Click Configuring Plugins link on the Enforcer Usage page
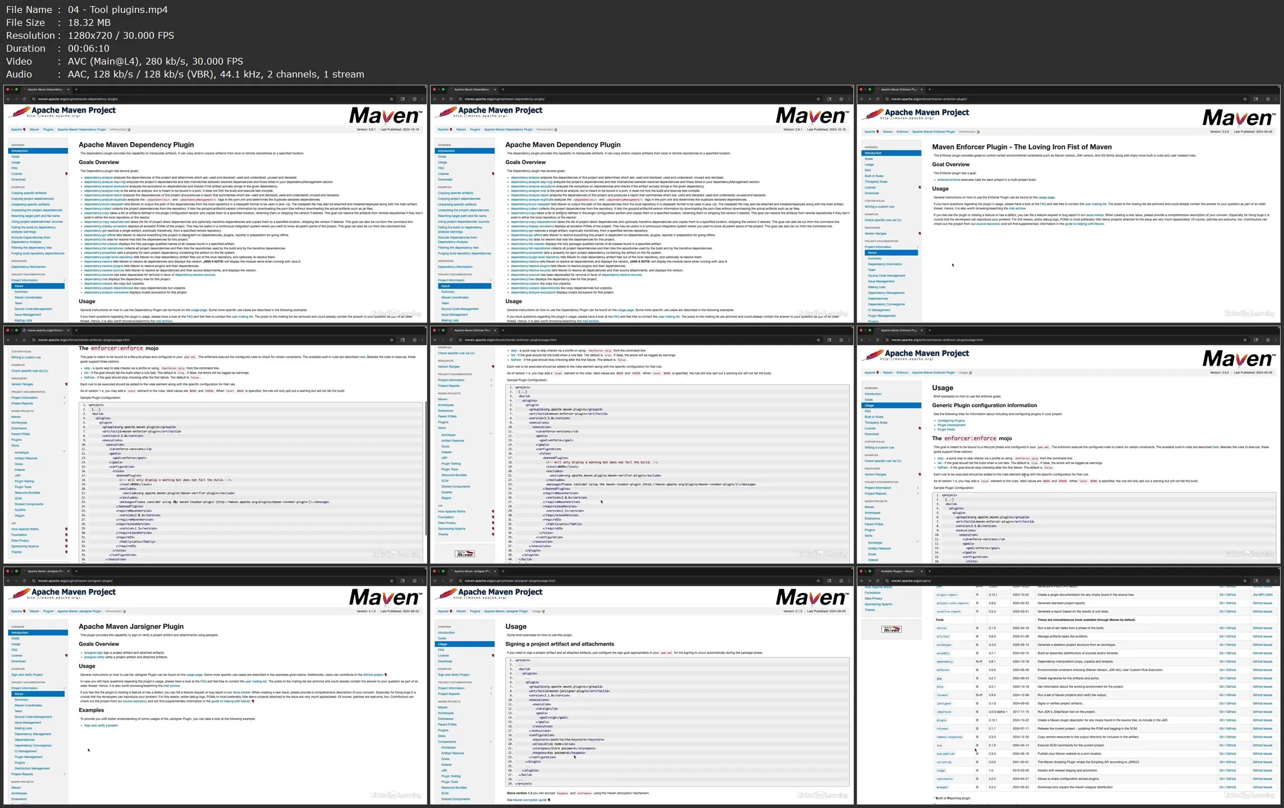The height and width of the screenshot is (808, 1284). click(951, 421)
